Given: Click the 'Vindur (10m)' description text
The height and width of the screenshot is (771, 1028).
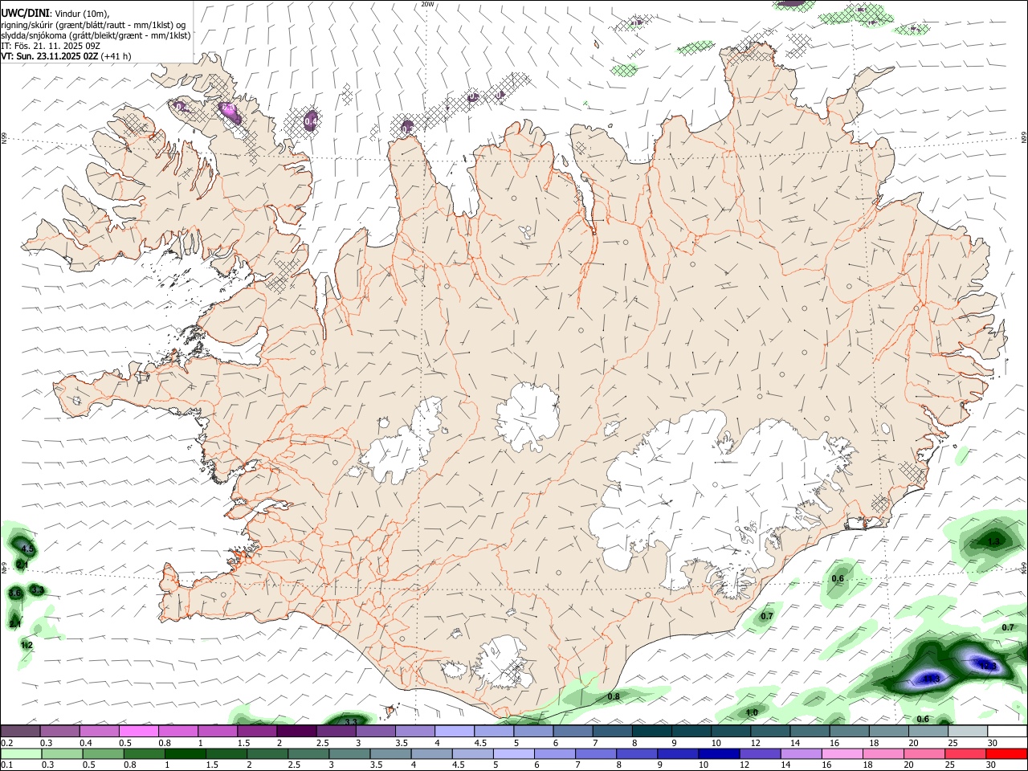Looking at the screenshot, I should pyautogui.click(x=81, y=13).
